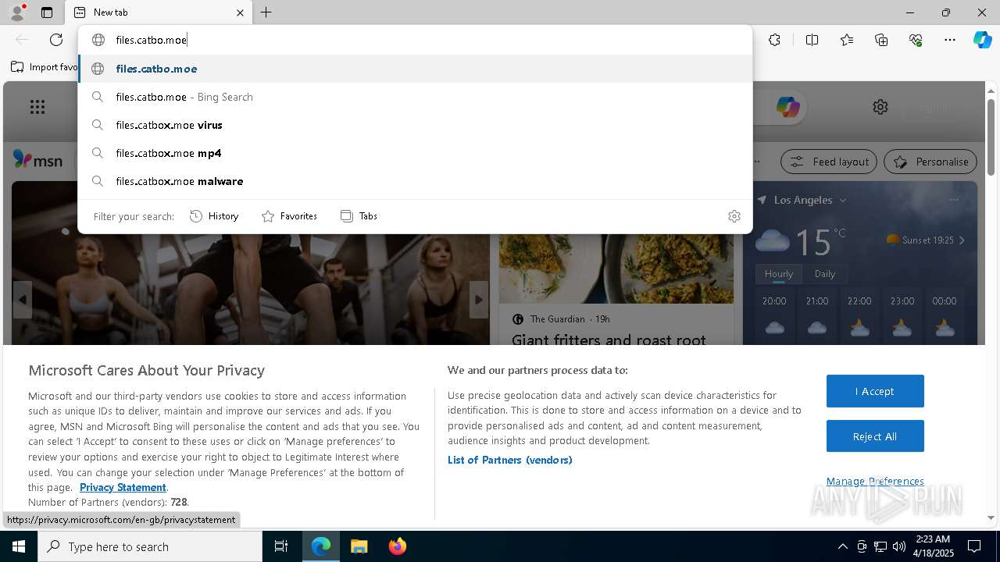Expand the Sunset 19:25 arrow
1000x562 pixels.
(x=962, y=240)
